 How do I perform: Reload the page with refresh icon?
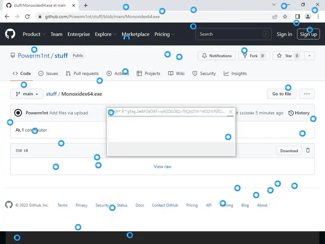click(27, 17)
